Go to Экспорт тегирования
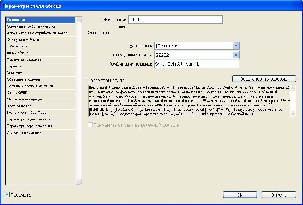303x205 pixels. pyautogui.click(x=40, y=132)
